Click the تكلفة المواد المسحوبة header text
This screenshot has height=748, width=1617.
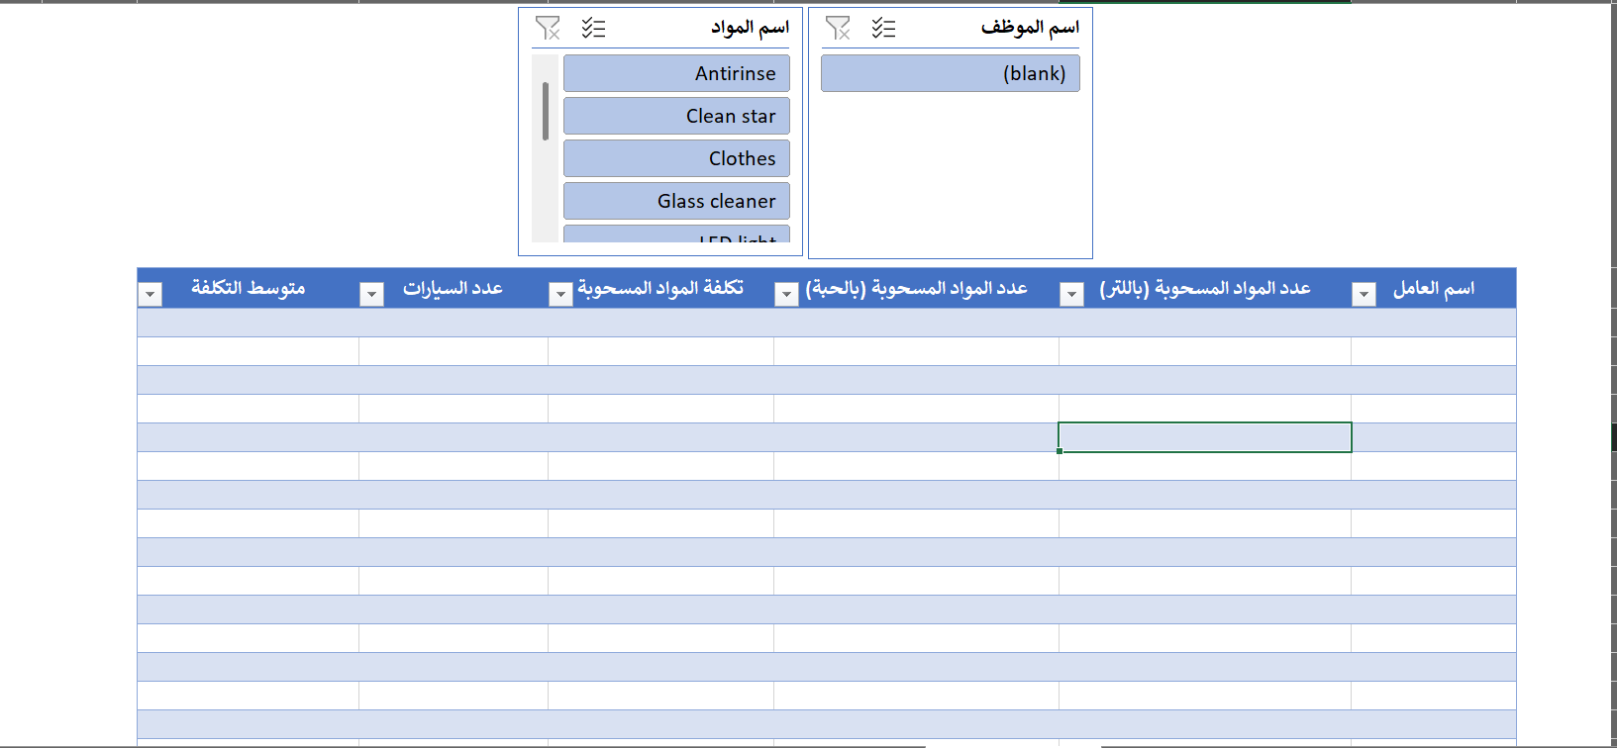660,288
